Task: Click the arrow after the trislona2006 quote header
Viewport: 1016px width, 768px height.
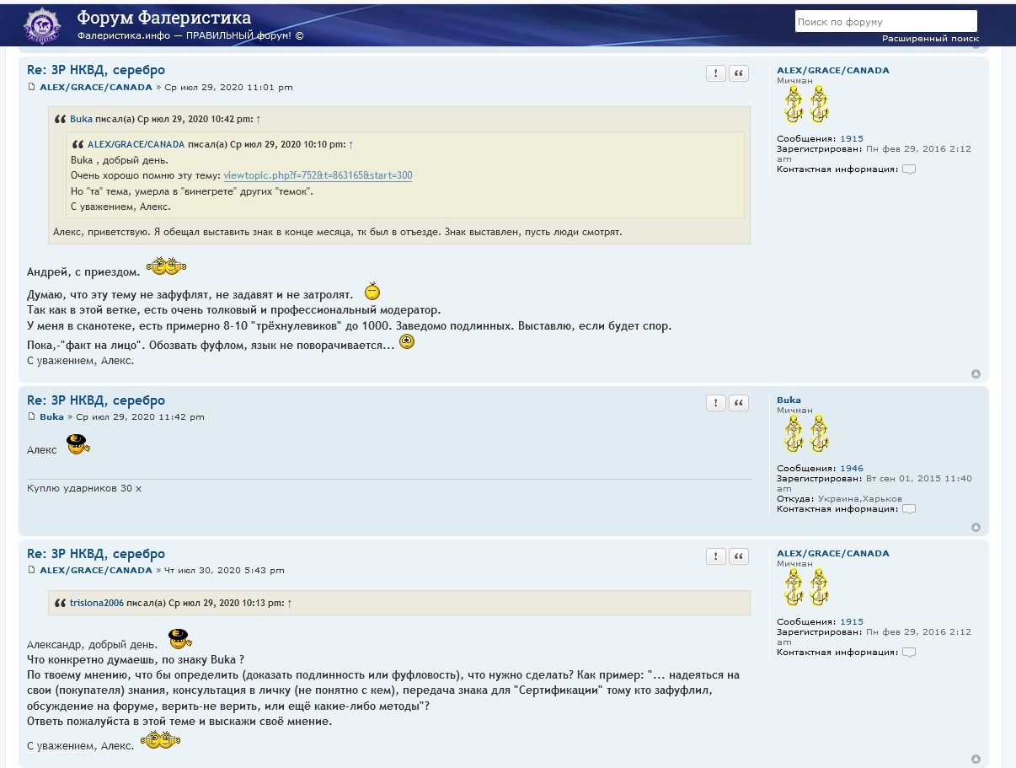Action: click(290, 604)
